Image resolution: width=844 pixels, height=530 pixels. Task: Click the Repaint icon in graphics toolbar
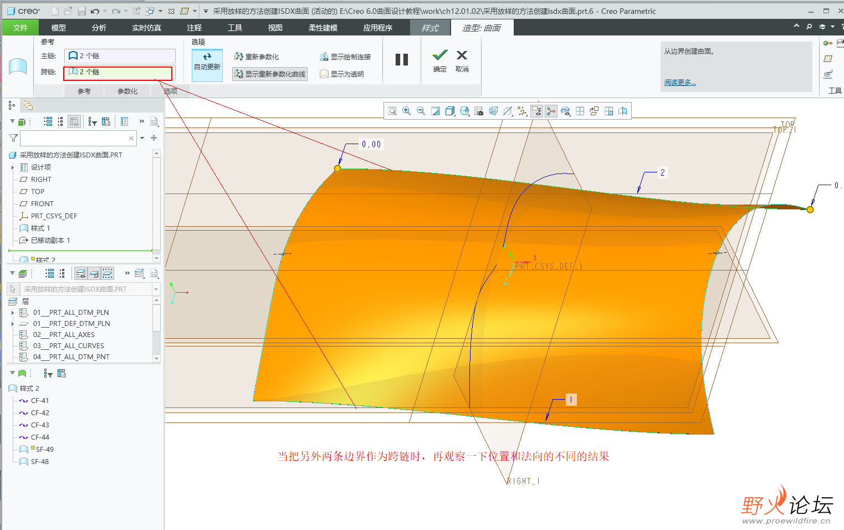tap(436, 111)
